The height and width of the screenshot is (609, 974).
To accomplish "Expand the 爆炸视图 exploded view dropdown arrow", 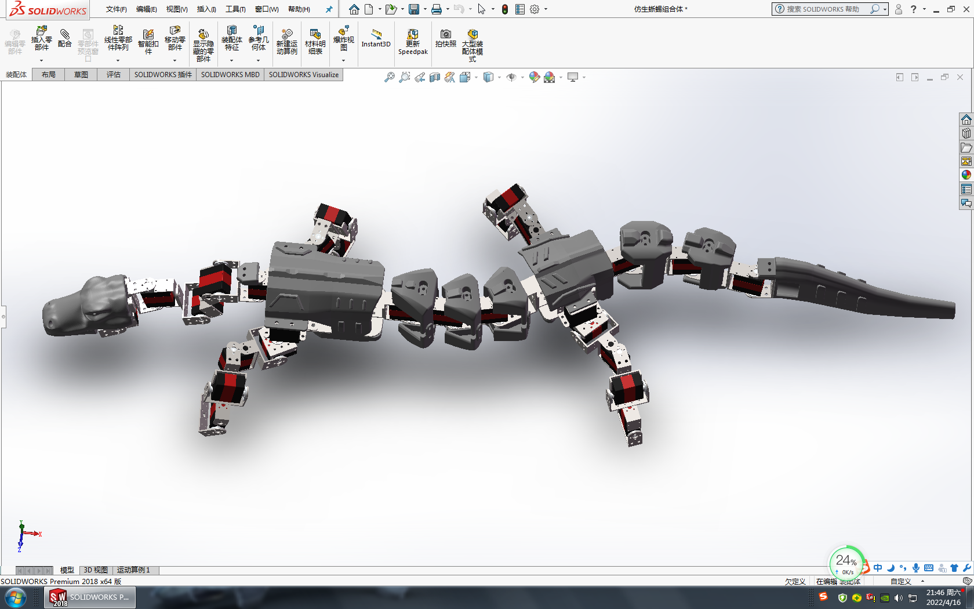I will pos(343,60).
